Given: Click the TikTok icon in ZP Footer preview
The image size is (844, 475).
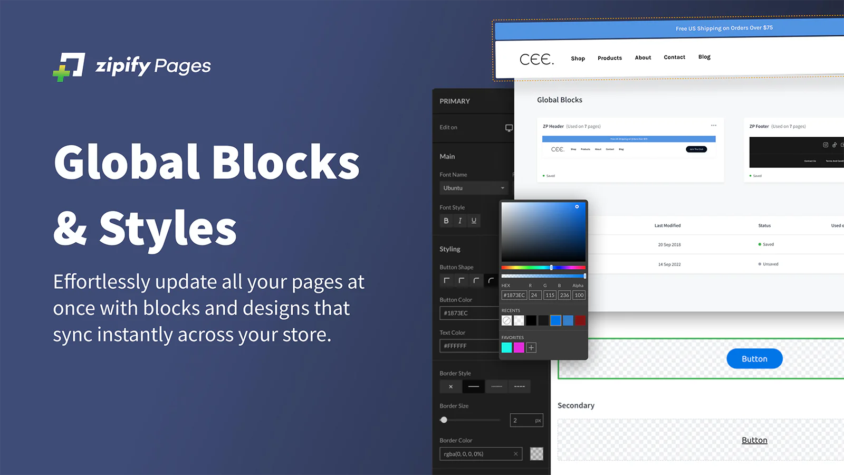Looking at the screenshot, I should (835, 145).
